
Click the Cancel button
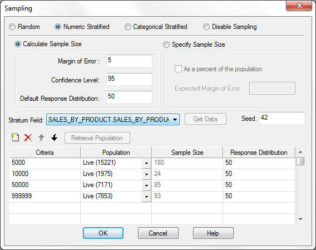click(x=158, y=233)
